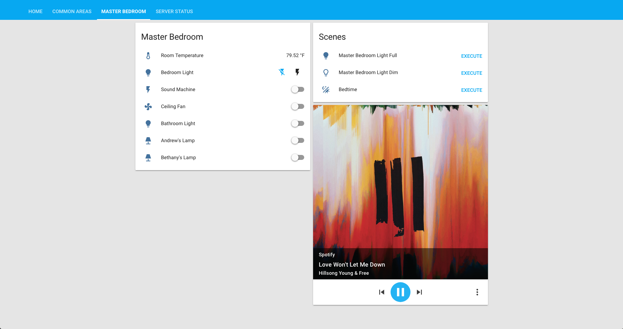This screenshot has height=329, width=623.
Task: Click the Bethany's Lamp icon
Action: coord(148,158)
